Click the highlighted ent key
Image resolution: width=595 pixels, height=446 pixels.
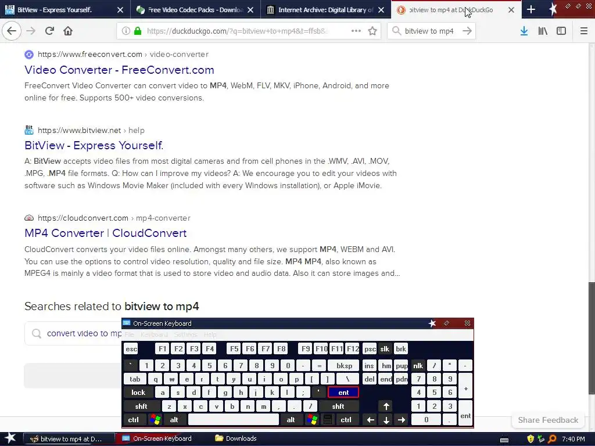[x=343, y=393]
